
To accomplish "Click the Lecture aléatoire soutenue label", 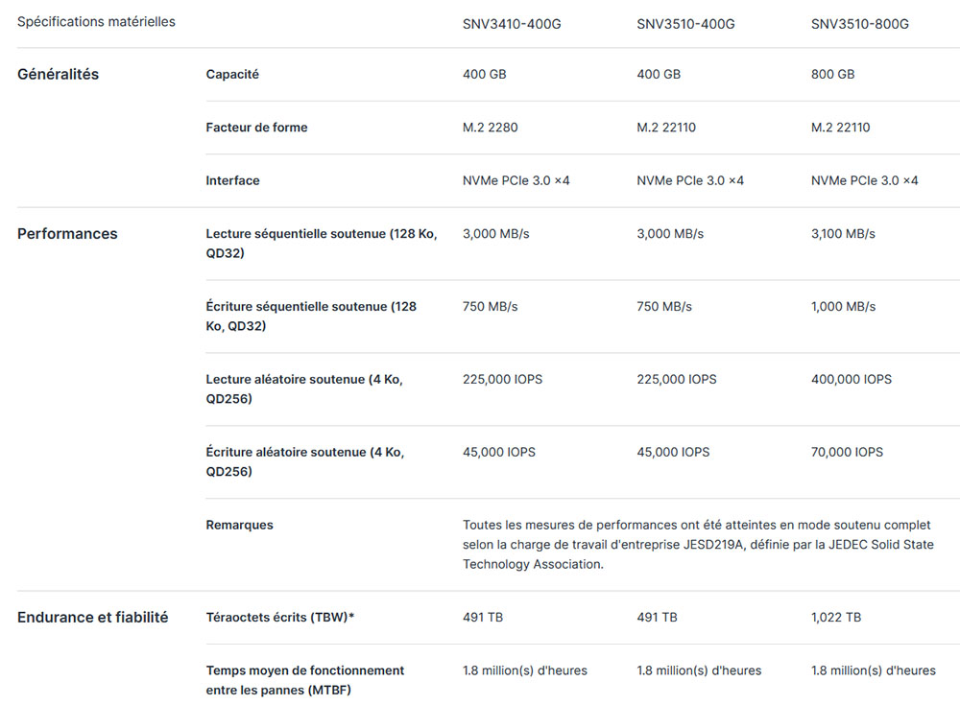I will [303, 388].
